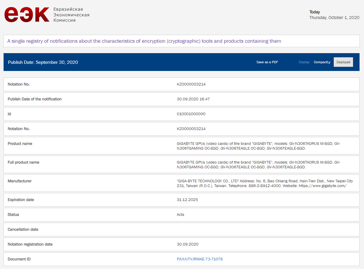Click Status value Acts
The height and width of the screenshot is (269, 364).
(180, 215)
